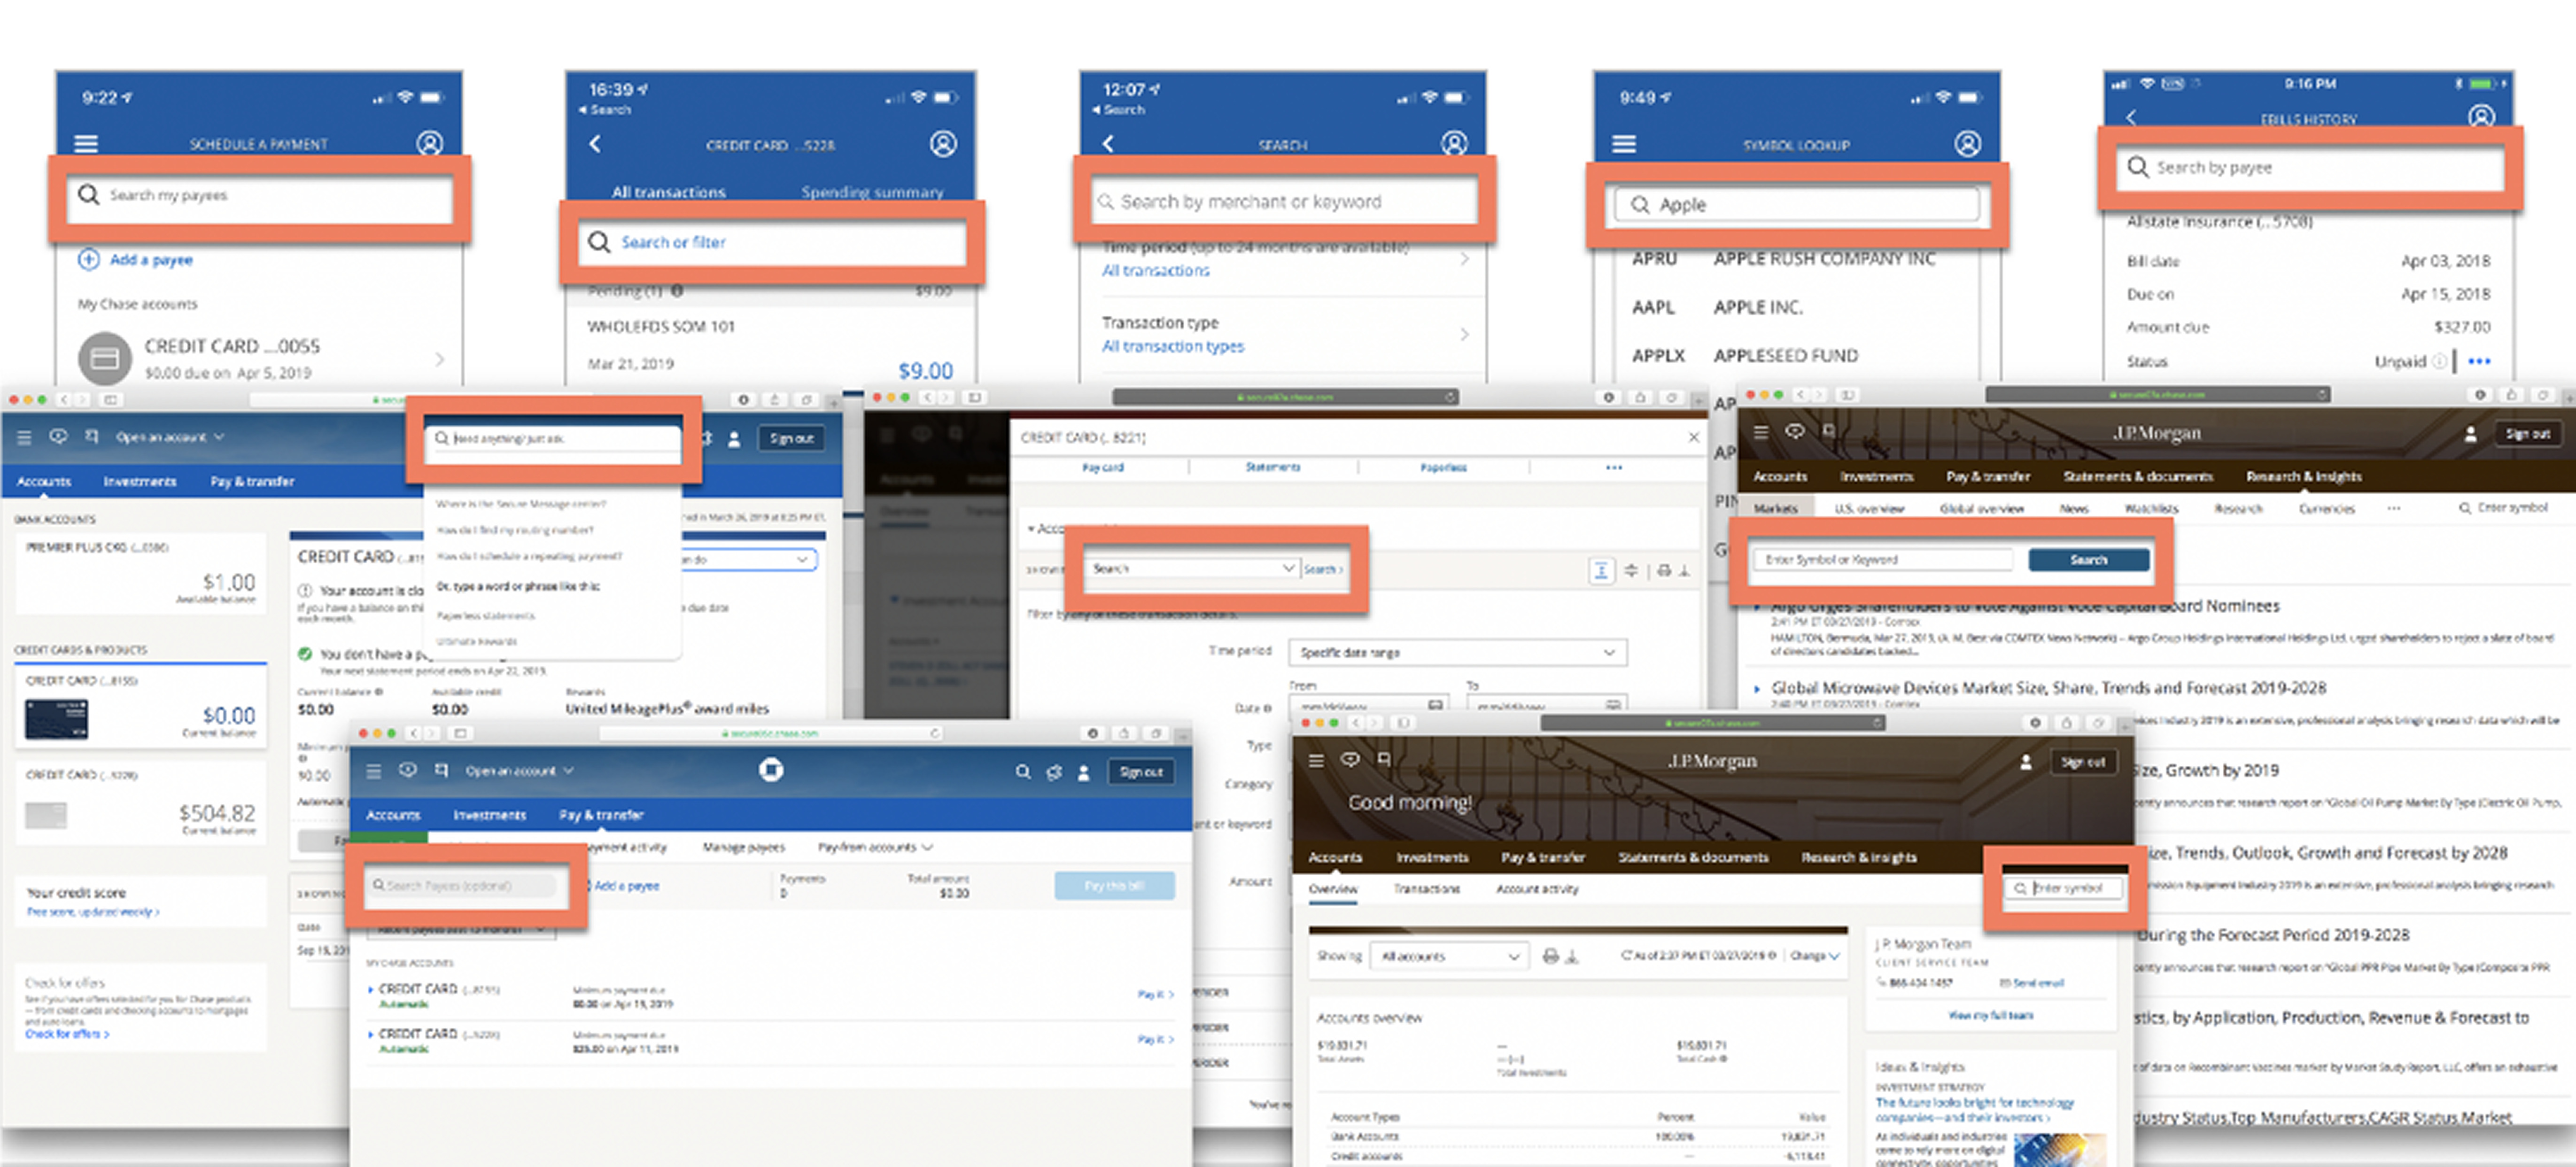Close the Credit Card (...8221) panel
The height and width of the screenshot is (1167, 2576).
pyautogui.click(x=1693, y=437)
